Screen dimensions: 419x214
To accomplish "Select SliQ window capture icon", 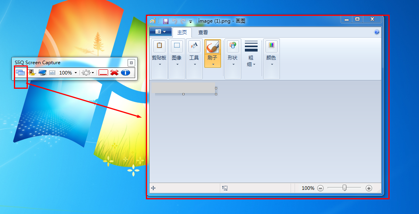I will point(20,73).
